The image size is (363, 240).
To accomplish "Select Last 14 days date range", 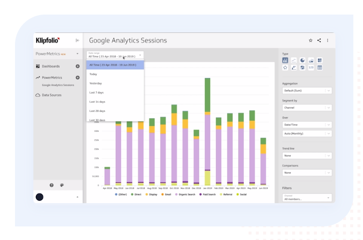I will 115,102.
